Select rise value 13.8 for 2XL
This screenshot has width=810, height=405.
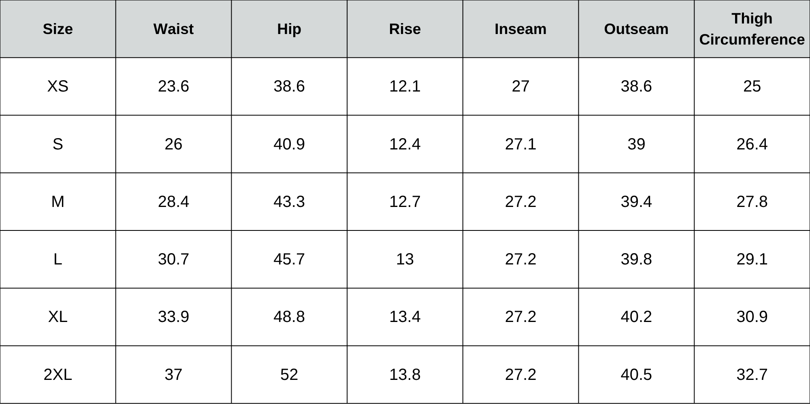[x=405, y=375]
